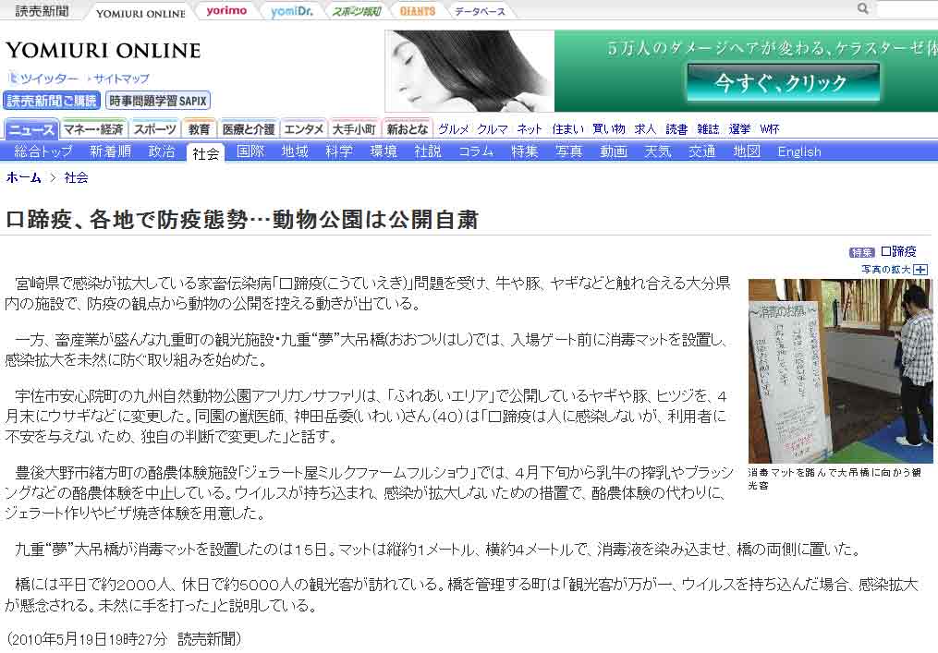
Task: Switch to the マネー・経済 category tab
Action: (93, 129)
